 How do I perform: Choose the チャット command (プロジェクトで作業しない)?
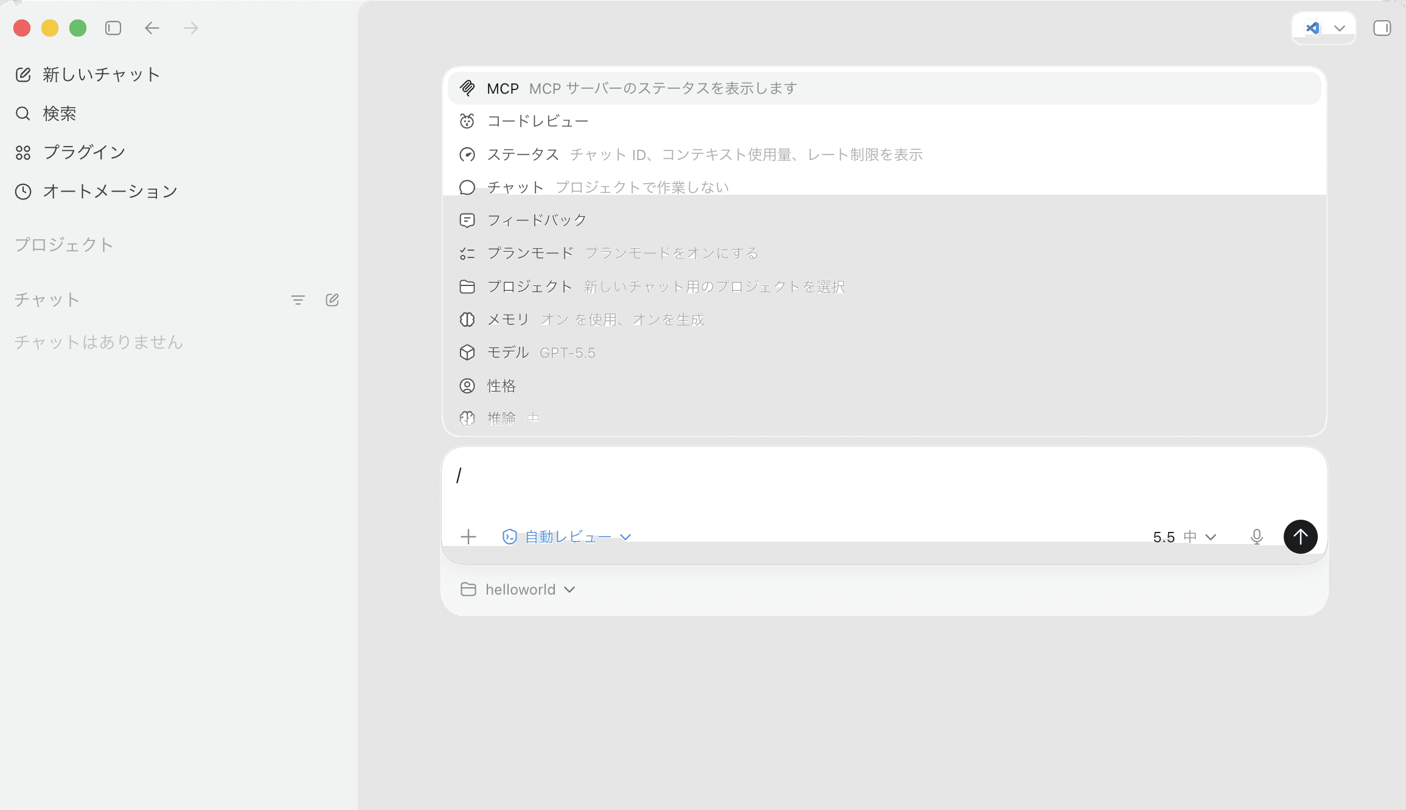click(885, 187)
